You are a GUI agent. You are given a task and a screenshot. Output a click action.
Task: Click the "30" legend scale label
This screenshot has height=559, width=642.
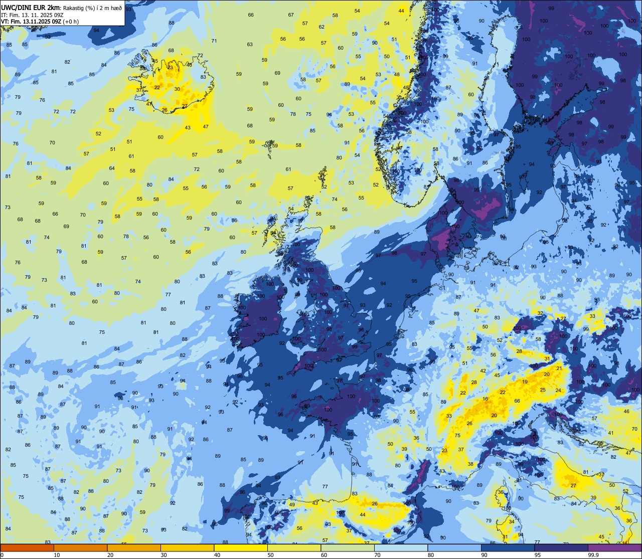[164, 555]
